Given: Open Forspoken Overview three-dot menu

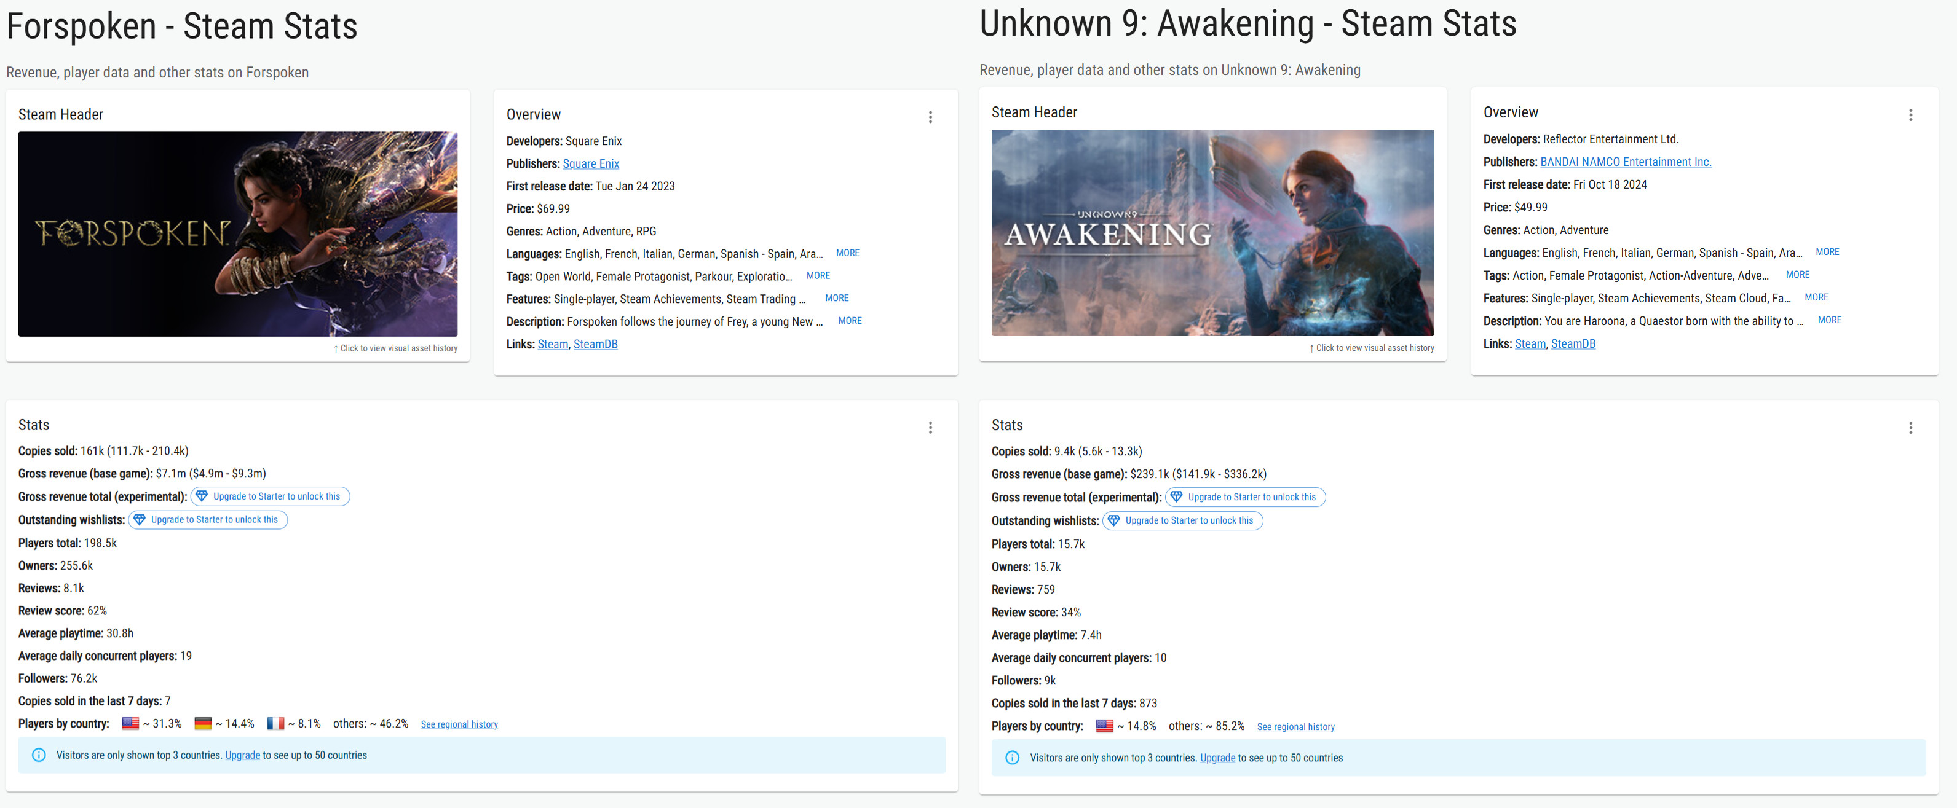Looking at the screenshot, I should coord(930,117).
